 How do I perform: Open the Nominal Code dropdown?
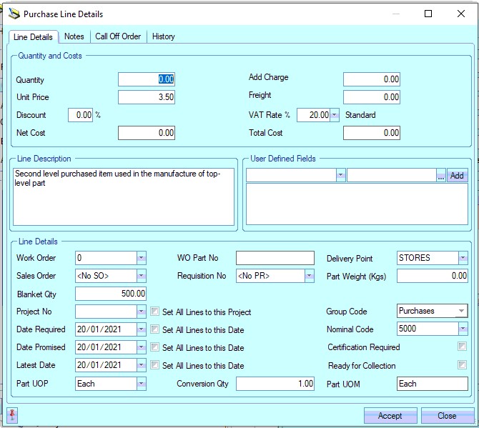463,329
